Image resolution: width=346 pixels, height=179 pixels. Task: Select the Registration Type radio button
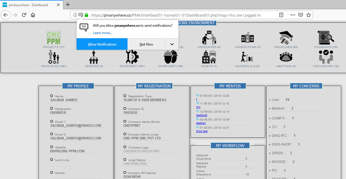click(x=125, y=96)
